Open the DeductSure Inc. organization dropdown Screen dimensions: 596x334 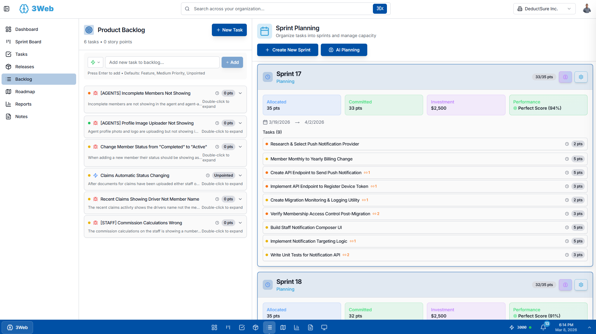544,9
